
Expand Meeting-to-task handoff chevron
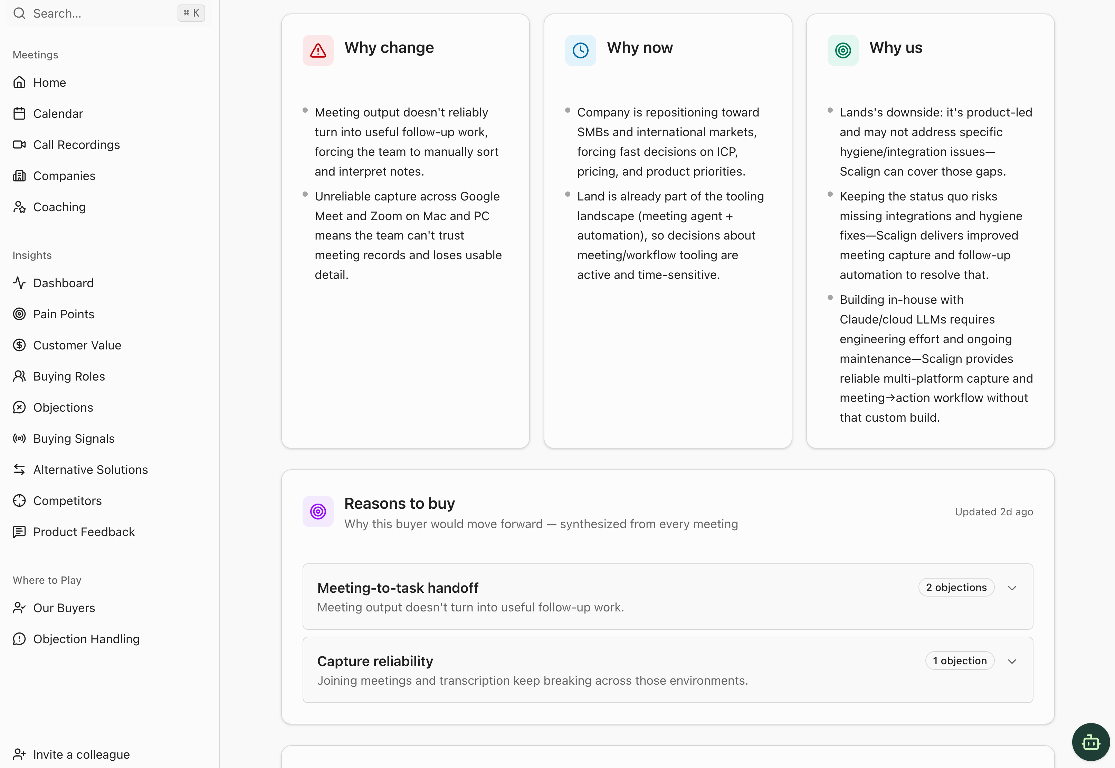[x=1012, y=588]
